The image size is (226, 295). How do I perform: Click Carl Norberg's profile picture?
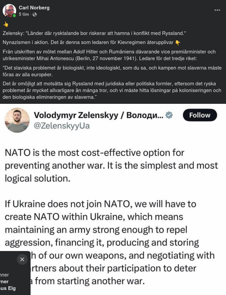[9, 11]
